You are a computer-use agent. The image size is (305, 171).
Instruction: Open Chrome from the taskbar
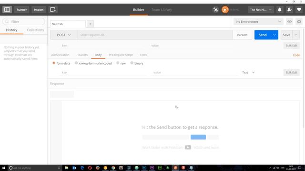[x=113, y=168]
